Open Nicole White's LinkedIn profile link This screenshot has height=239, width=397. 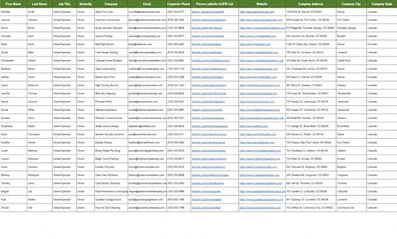[x=207, y=110]
